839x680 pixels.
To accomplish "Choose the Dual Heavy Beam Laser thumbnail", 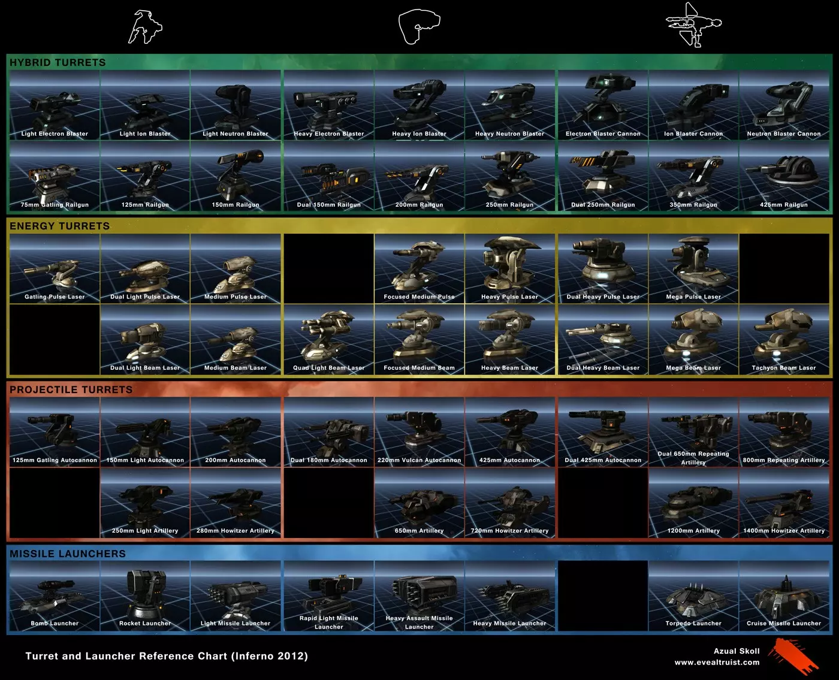I will click(603, 340).
